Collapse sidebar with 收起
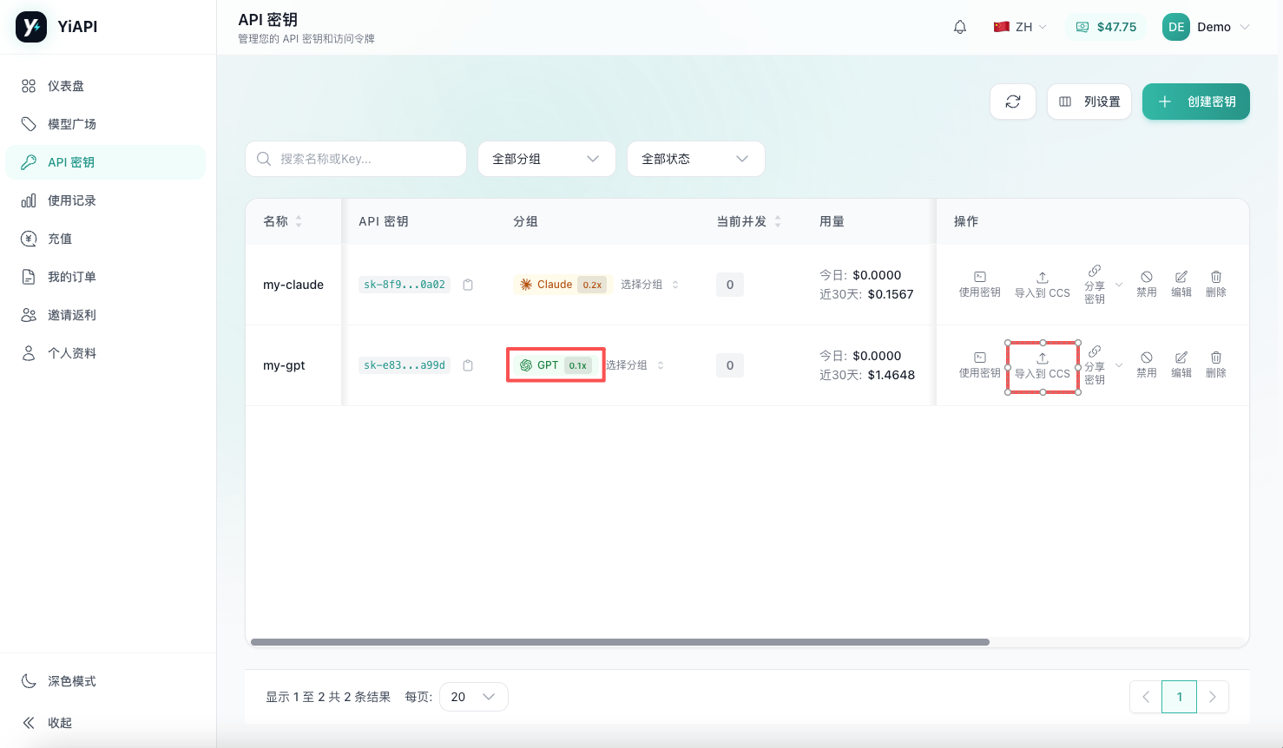This screenshot has height=748, width=1283. pos(106,723)
